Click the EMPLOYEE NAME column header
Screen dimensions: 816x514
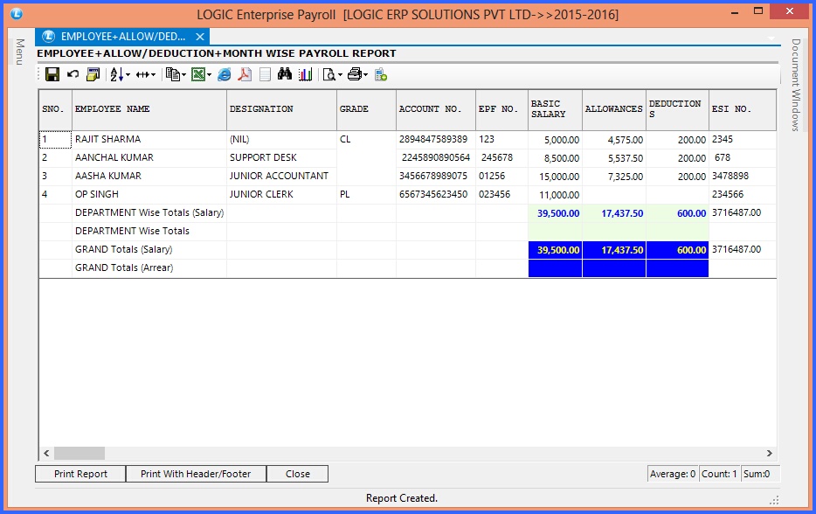149,109
